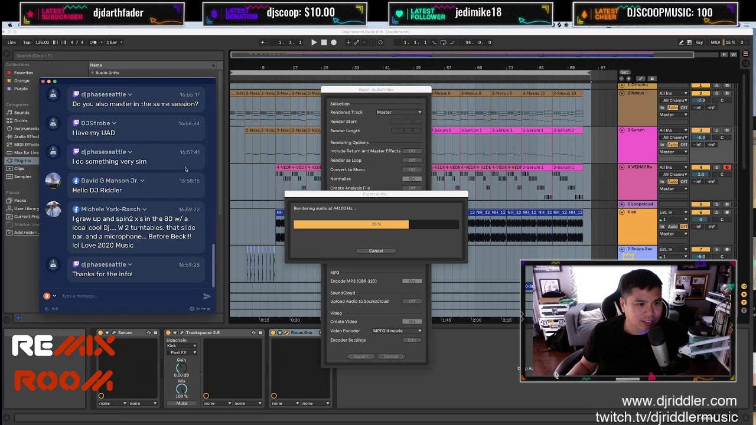This screenshot has height=425, width=756.
Task: Toggle Normalize render option
Action: coord(412,179)
